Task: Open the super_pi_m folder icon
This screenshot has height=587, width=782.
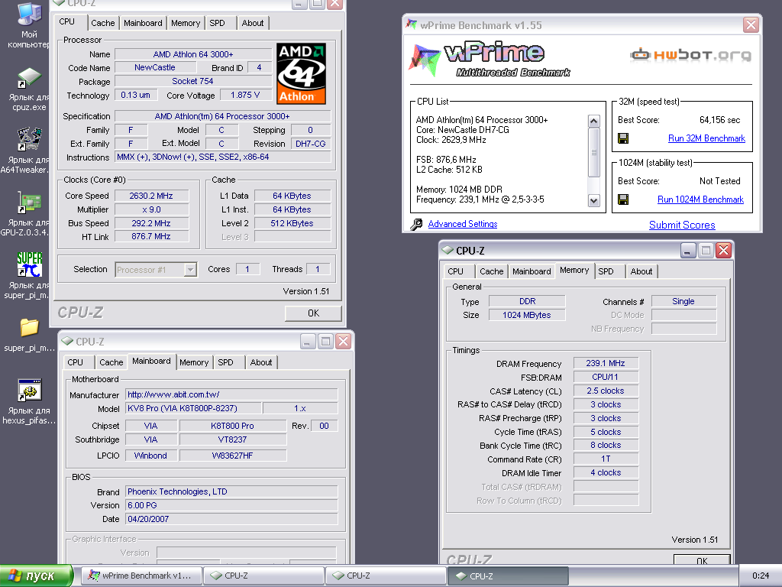Action: pos(29,328)
